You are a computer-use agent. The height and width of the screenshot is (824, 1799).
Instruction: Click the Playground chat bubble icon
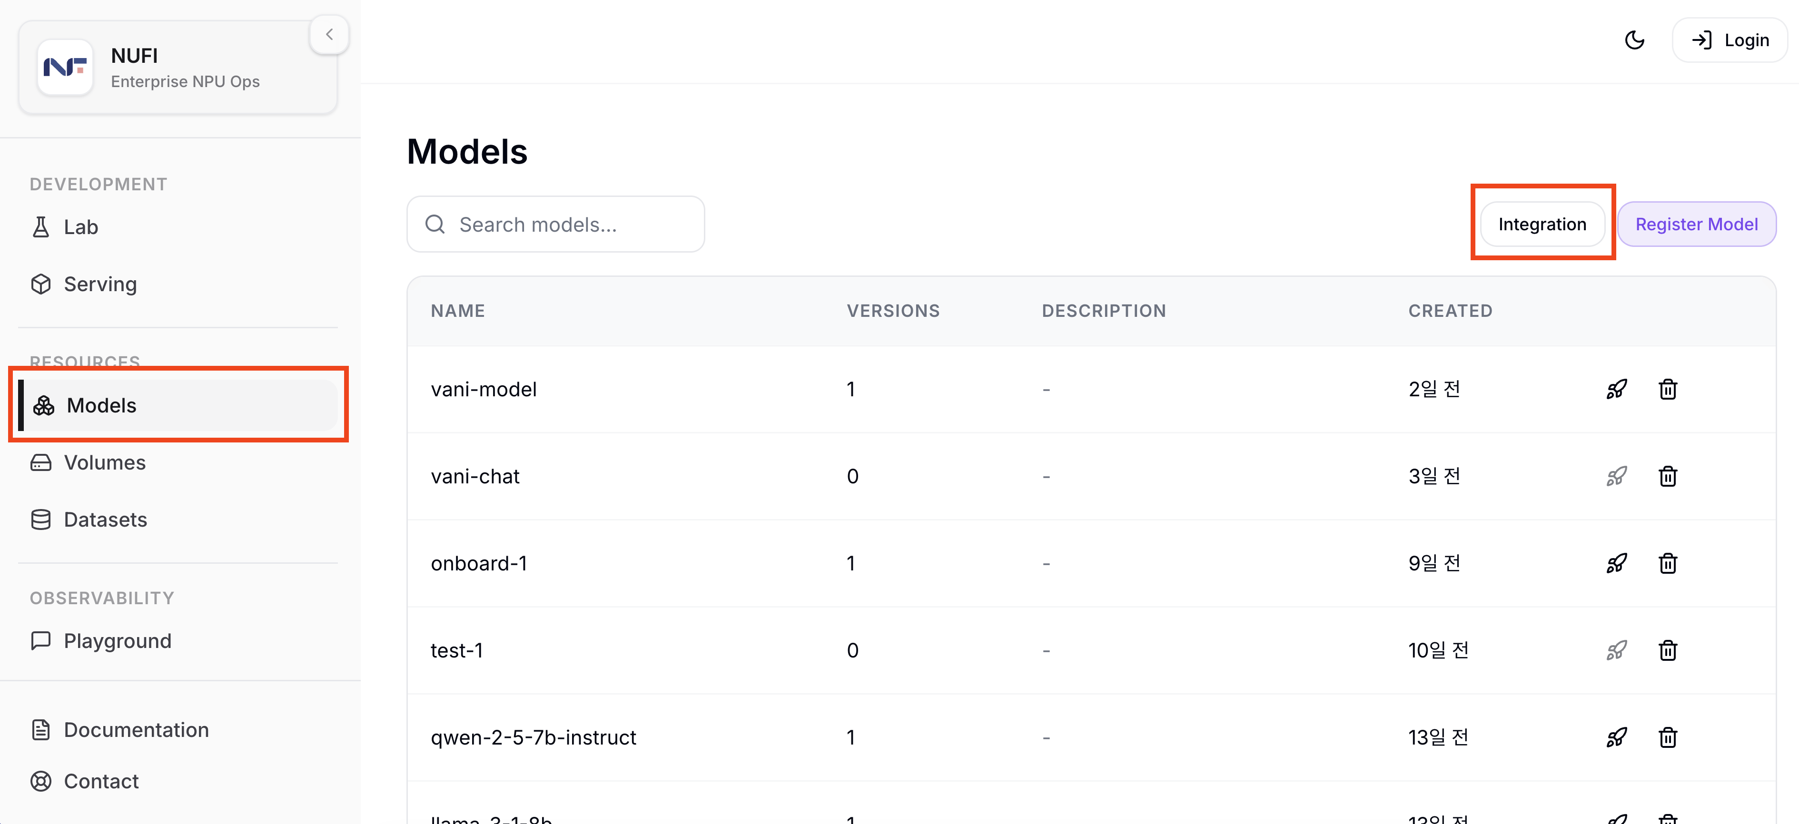(x=41, y=640)
